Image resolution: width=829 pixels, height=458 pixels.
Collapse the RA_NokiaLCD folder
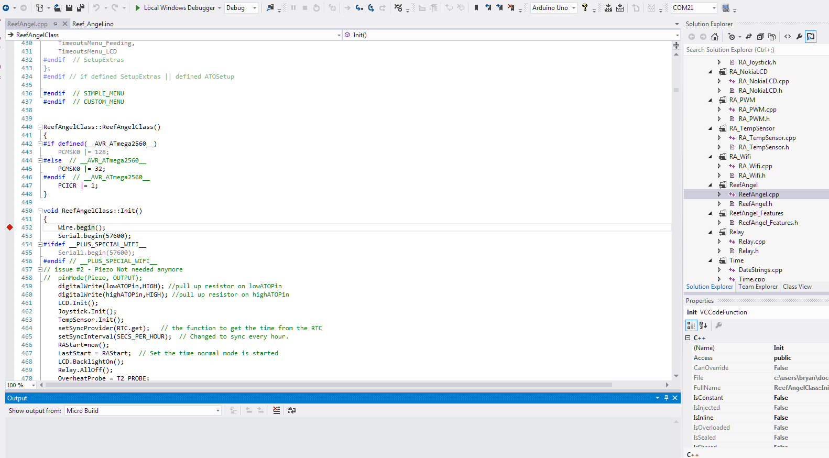pos(711,72)
